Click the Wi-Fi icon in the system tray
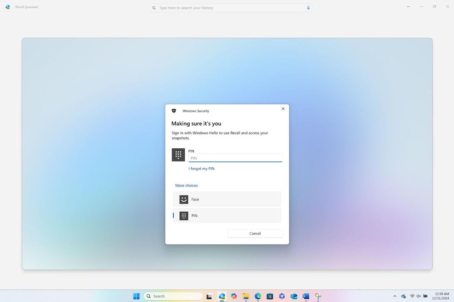 click(x=412, y=296)
